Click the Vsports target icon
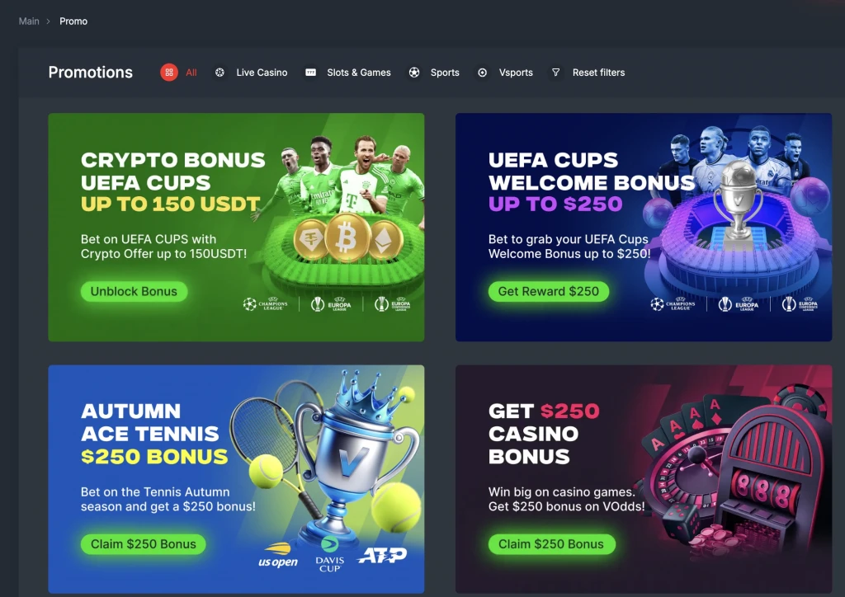This screenshot has width=845, height=597. [482, 72]
